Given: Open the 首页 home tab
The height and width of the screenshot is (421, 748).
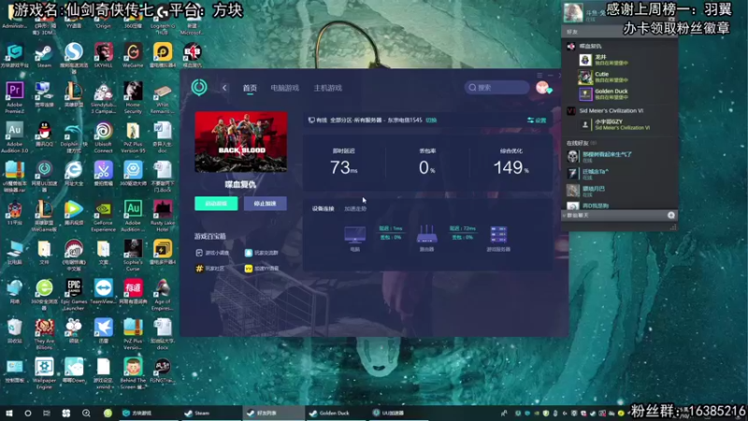Looking at the screenshot, I should pyautogui.click(x=250, y=88).
